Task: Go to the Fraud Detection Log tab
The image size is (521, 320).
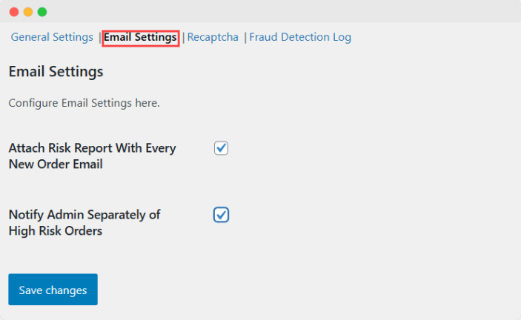Action: (300, 37)
